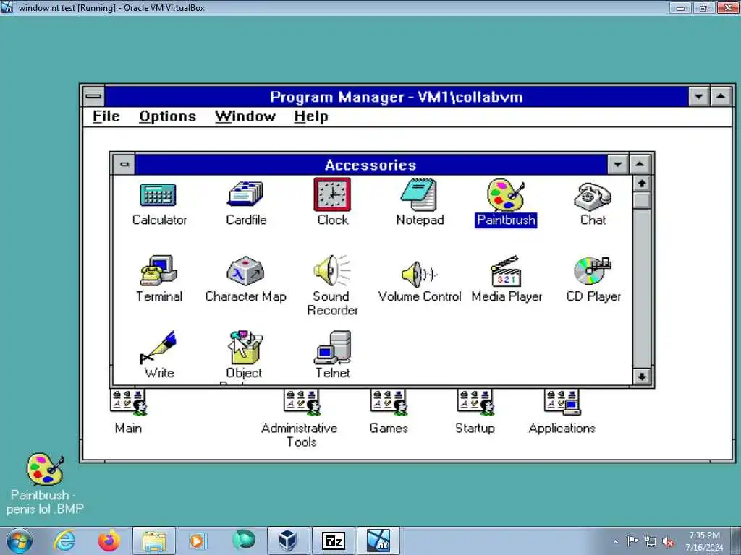
Task: Click the CD Player icon
Action: pyautogui.click(x=593, y=271)
